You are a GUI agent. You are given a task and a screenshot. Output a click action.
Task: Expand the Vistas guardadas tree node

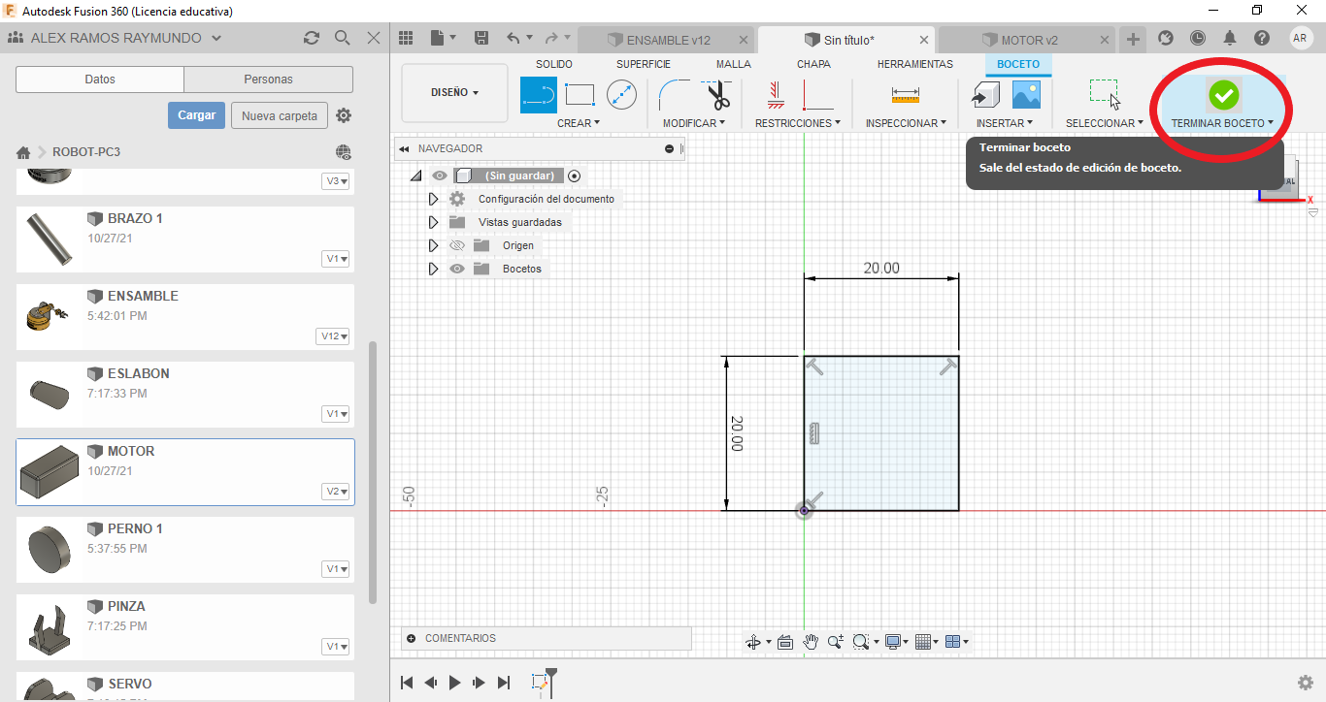pyautogui.click(x=433, y=222)
